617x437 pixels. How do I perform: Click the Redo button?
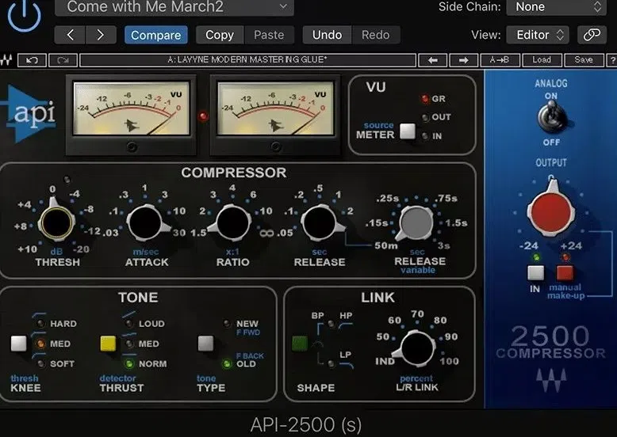376,35
